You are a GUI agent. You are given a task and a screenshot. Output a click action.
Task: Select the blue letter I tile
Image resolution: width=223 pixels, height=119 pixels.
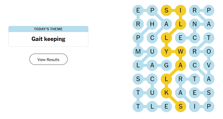[195, 107]
